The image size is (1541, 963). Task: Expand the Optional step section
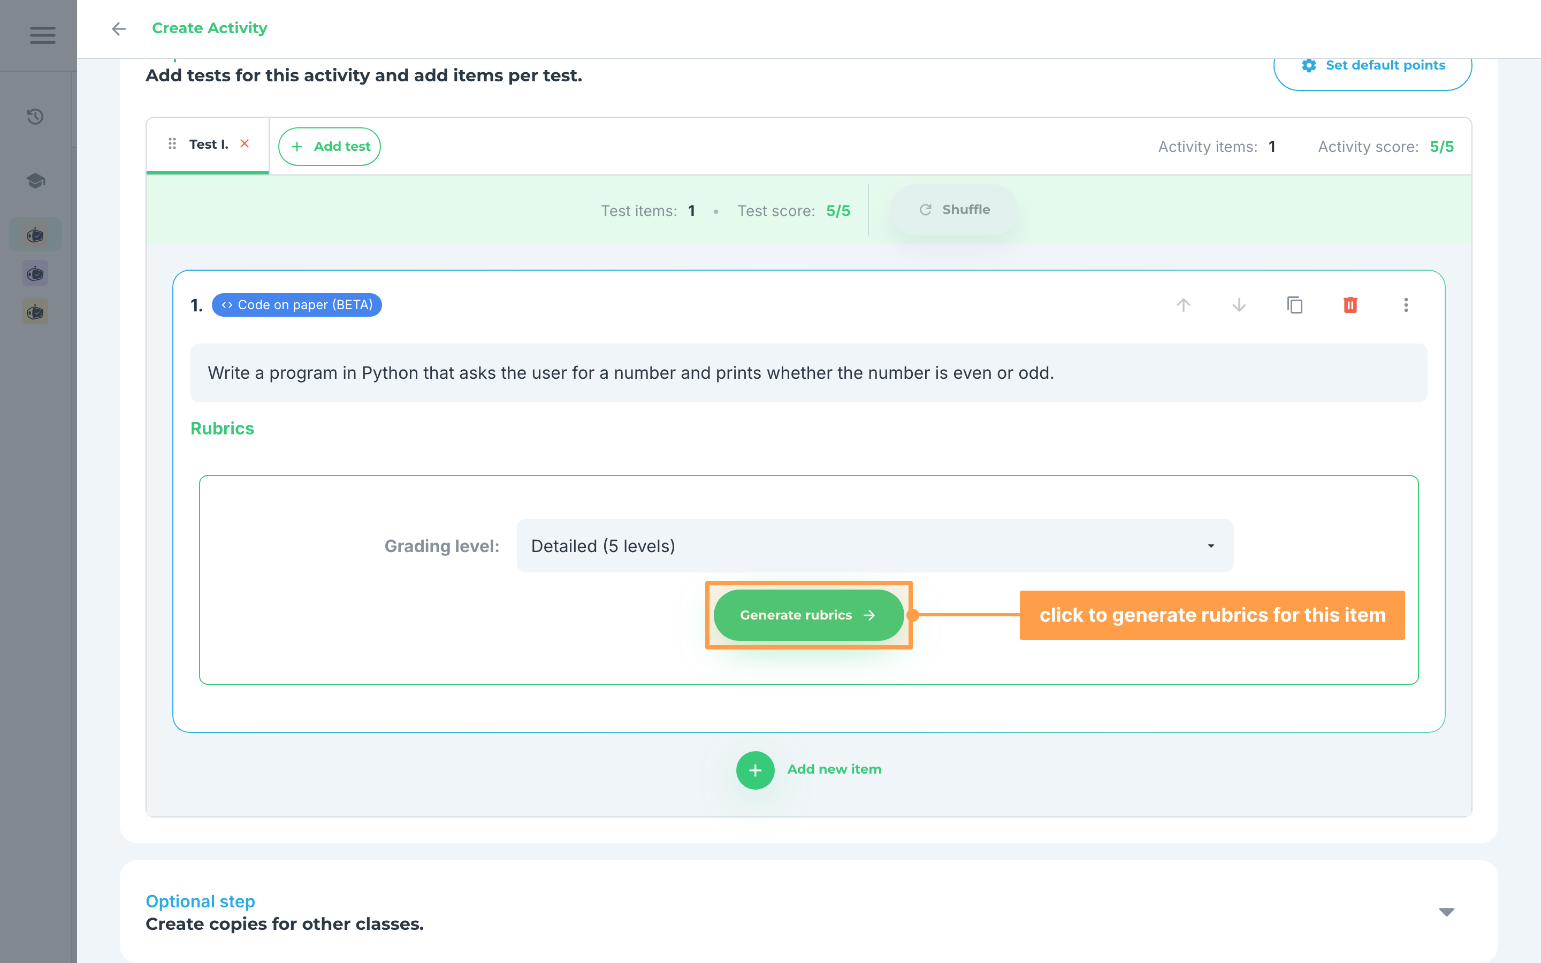tap(1446, 912)
